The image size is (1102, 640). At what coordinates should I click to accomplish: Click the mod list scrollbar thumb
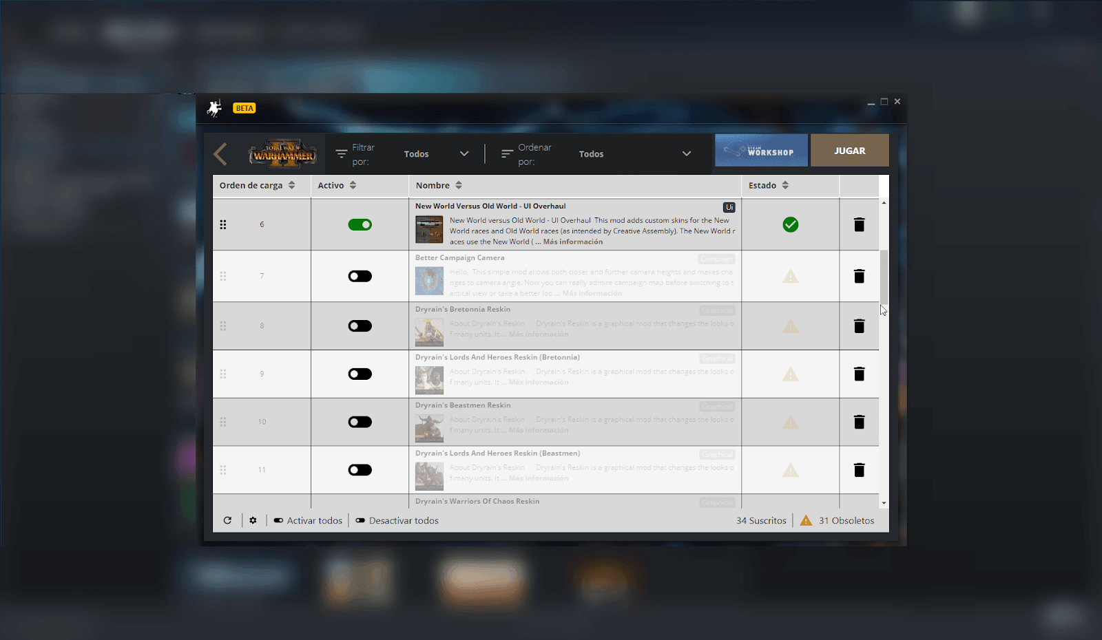pyautogui.click(x=884, y=277)
